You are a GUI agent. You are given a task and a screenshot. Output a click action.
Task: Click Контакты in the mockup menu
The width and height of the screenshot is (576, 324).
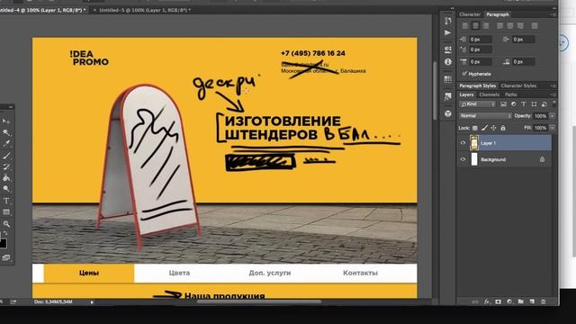pos(360,273)
